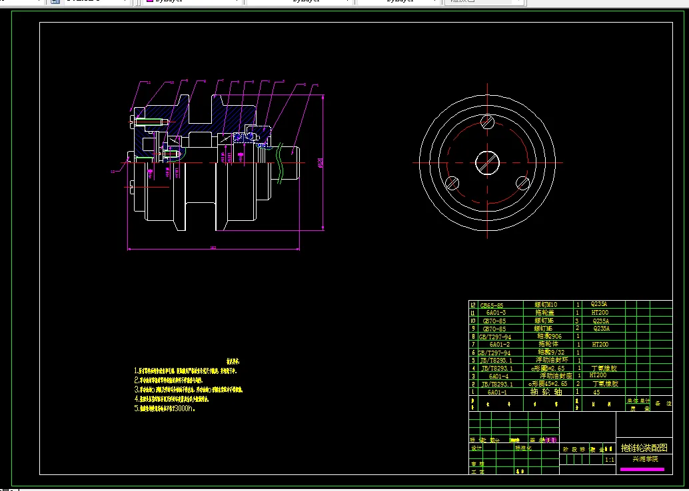Select technical requirement note number 1
Screen dimensions: 689x491
tap(186, 371)
